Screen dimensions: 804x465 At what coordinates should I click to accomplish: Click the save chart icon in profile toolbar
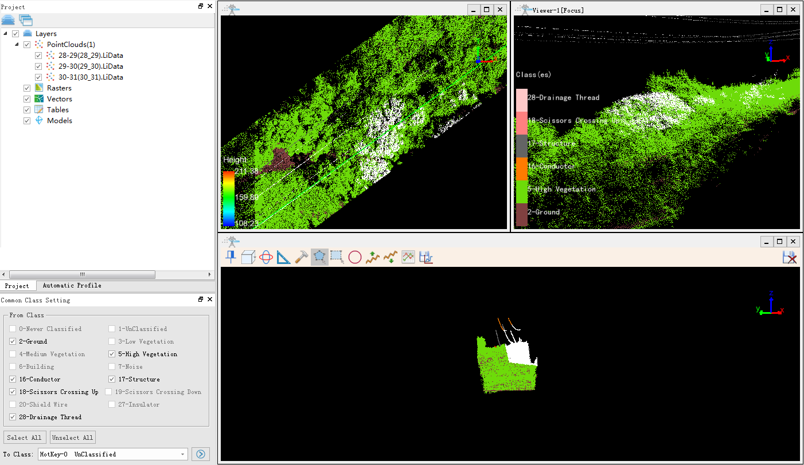coord(426,257)
